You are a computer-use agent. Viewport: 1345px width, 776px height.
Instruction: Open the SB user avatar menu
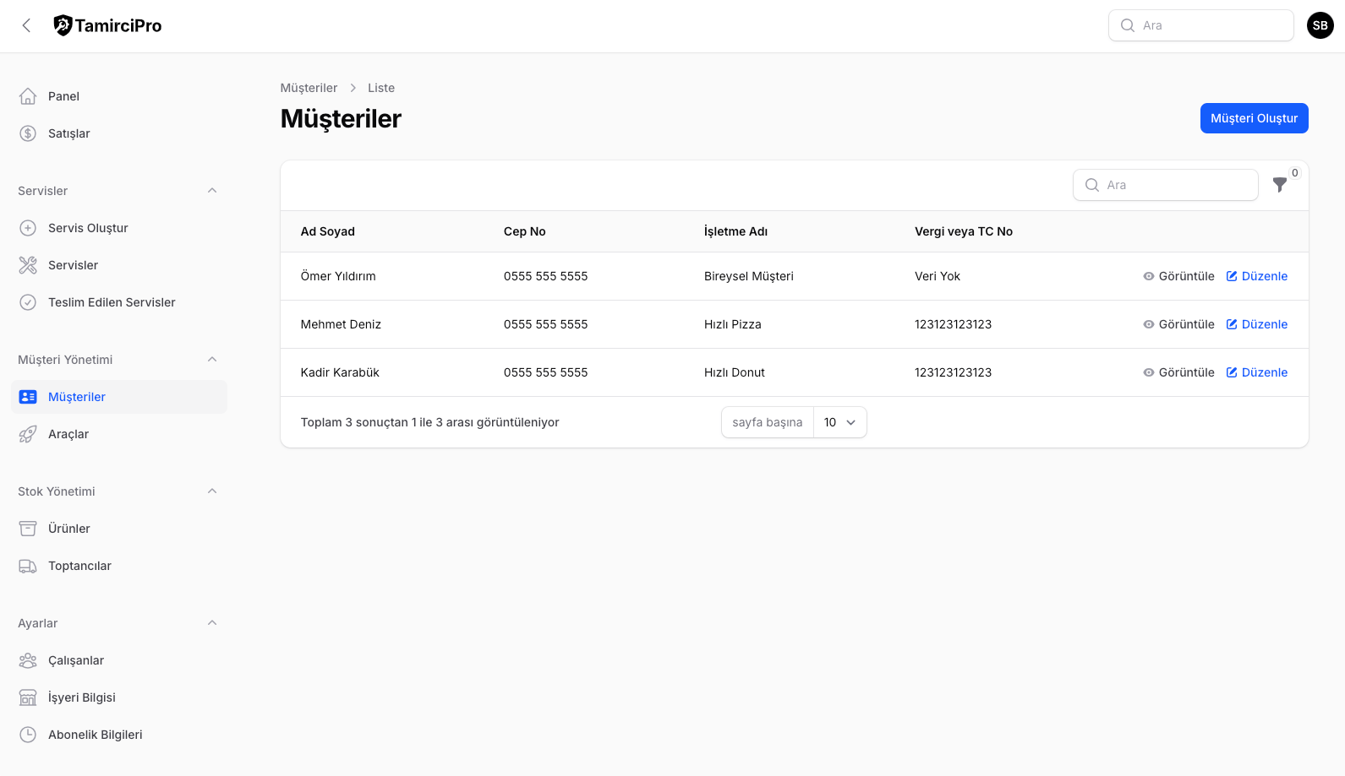pyautogui.click(x=1320, y=25)
